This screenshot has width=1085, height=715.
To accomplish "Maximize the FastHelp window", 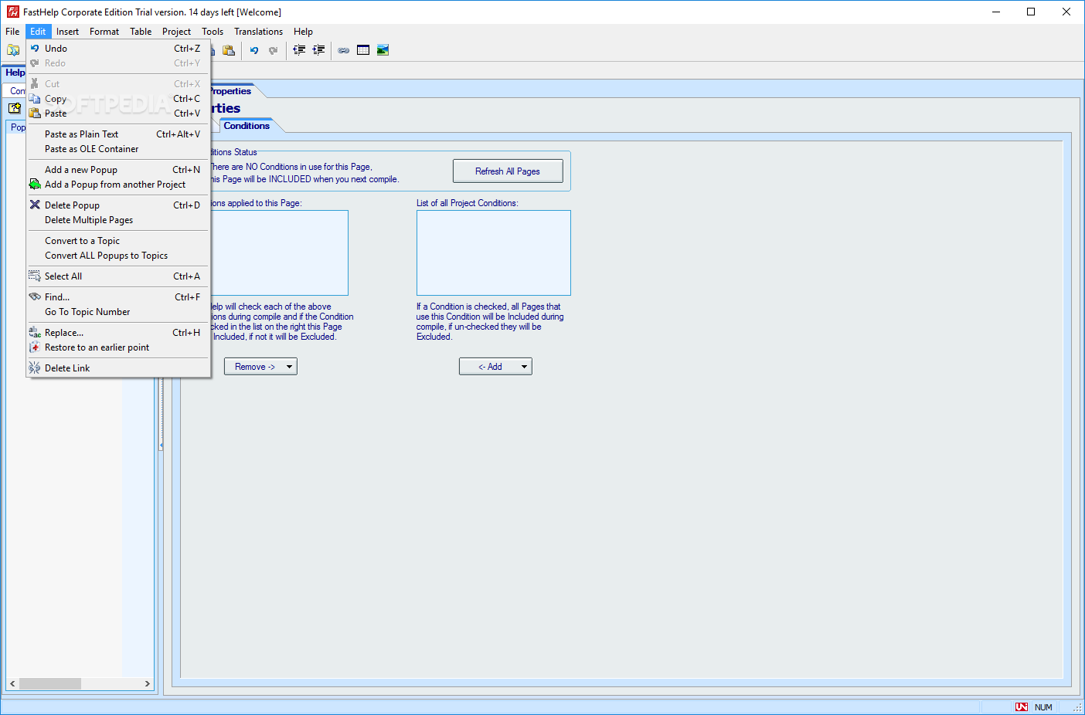I will click(1031, 12).
